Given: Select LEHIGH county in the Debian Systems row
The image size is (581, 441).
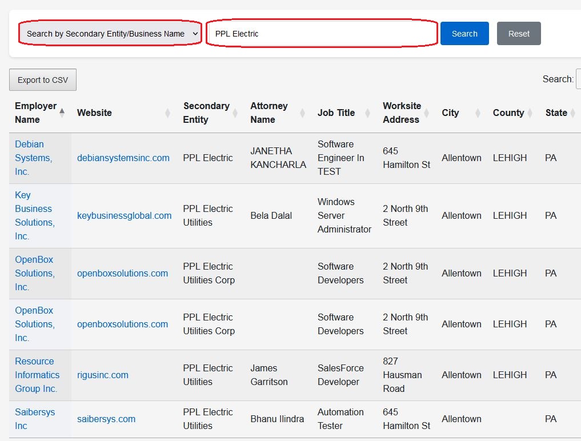Looking at the screenshot, I should tap(510, 158).
